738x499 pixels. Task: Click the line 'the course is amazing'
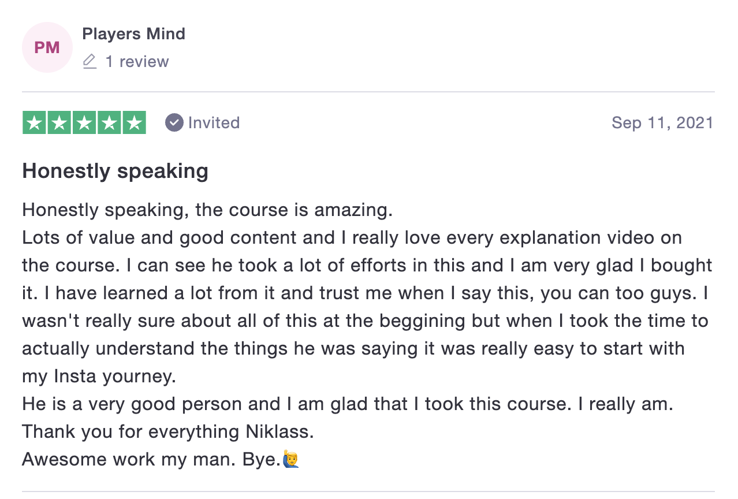point(294,210)
